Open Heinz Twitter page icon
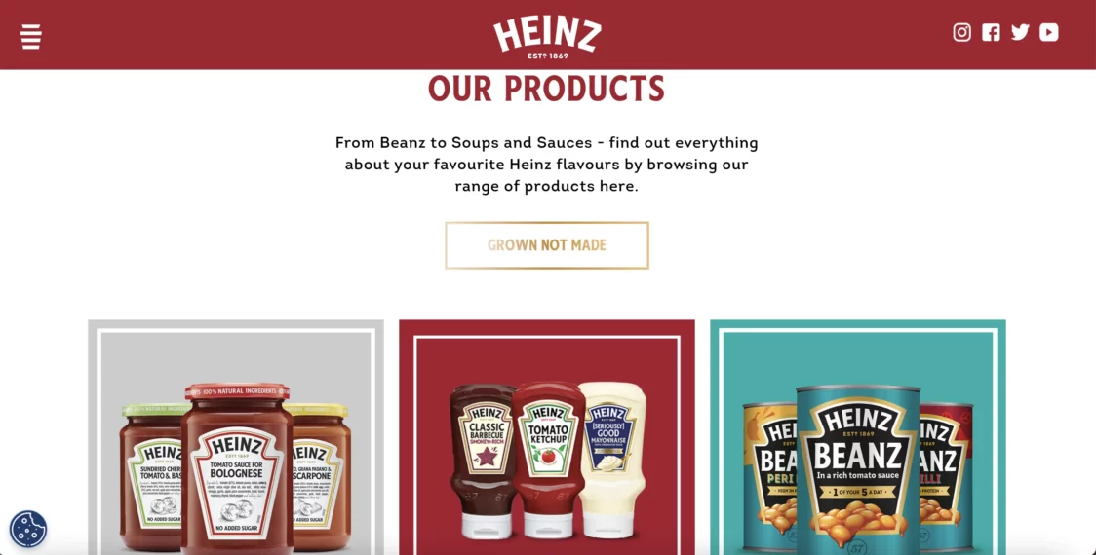Screen dimensions: 1096x555 [1020, 32]
